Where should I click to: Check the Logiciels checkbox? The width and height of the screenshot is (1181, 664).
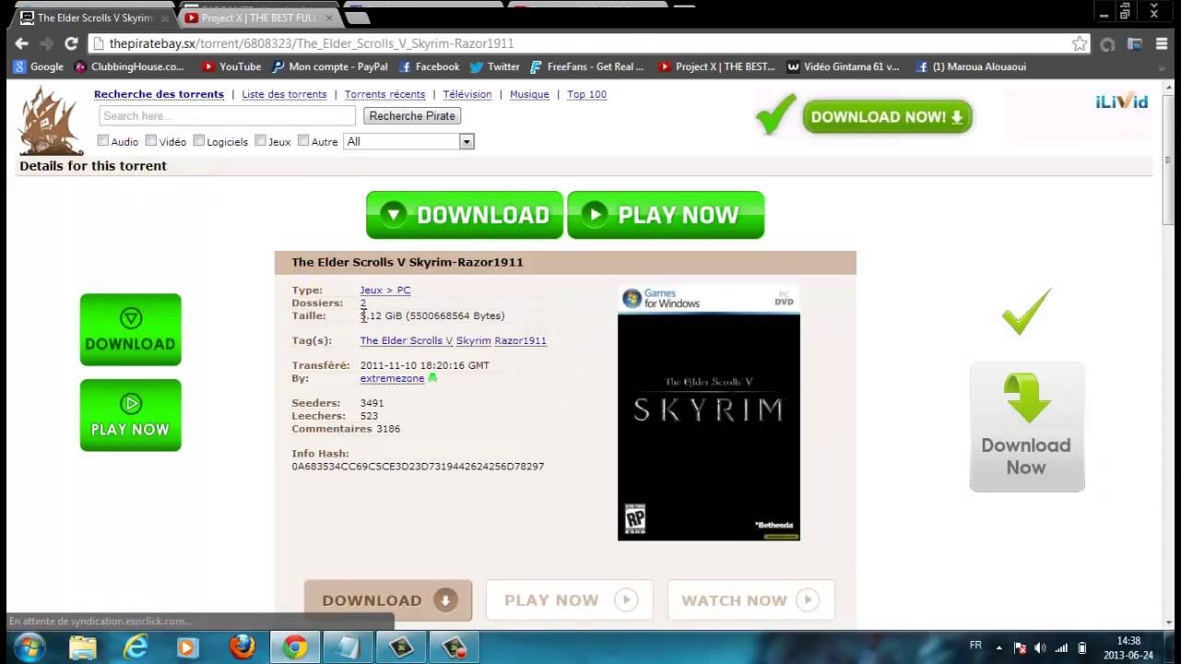pyautogui.click(x=198, y=141)
